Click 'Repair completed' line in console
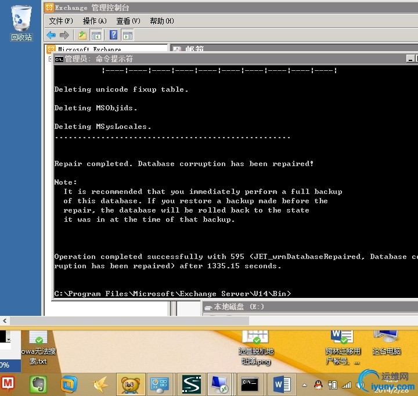The width and height of the screenshot is (418, 396). [x=184, y=164]
